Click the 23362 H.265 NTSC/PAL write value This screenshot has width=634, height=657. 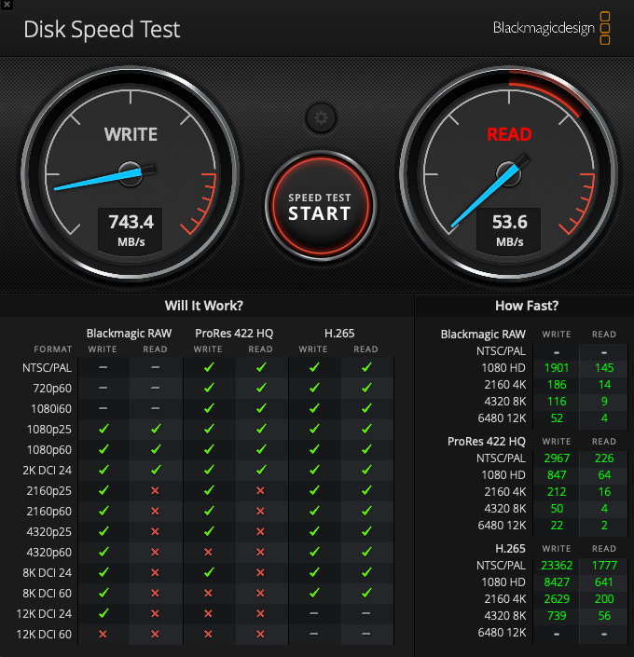pyautogui.click(x=557, y=566)
